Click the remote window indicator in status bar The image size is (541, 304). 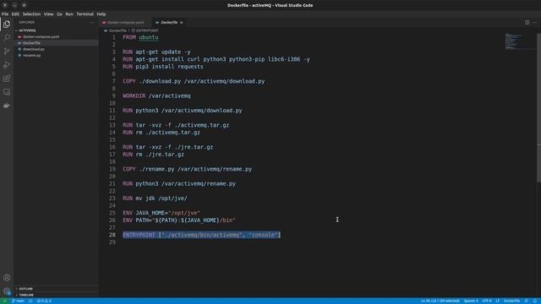coord(4,301)
